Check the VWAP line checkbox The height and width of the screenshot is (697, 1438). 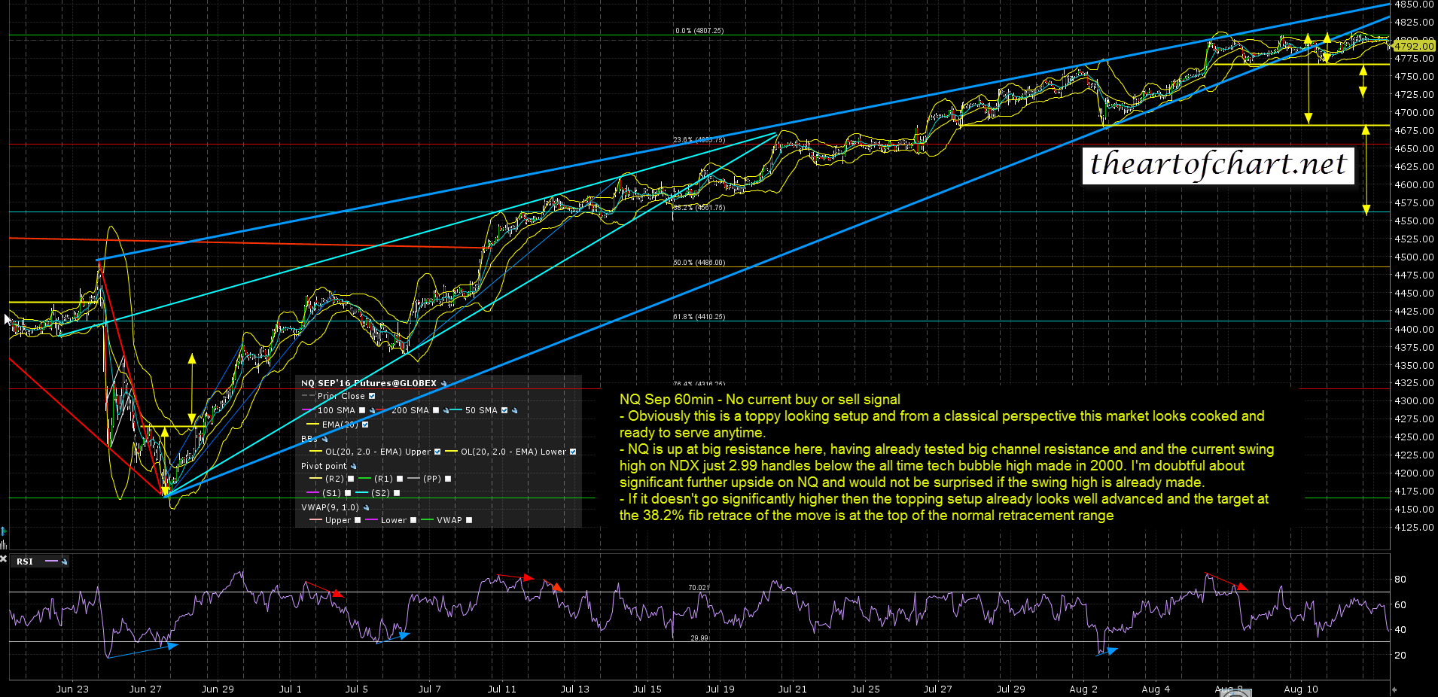469,521
